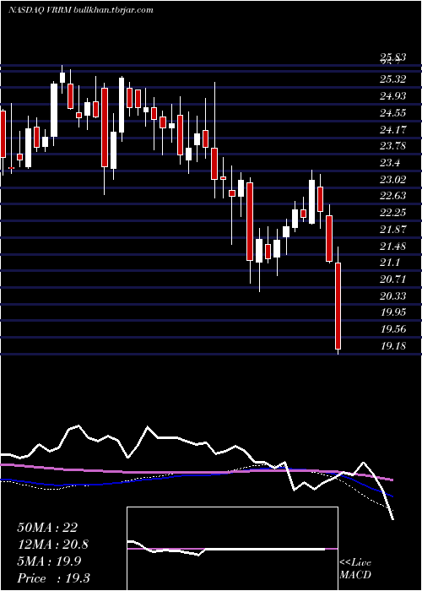This screenshot has height=591, width=422.
Task: Click the 12MA : 20.8 value
Action: (x=53, y=545)
